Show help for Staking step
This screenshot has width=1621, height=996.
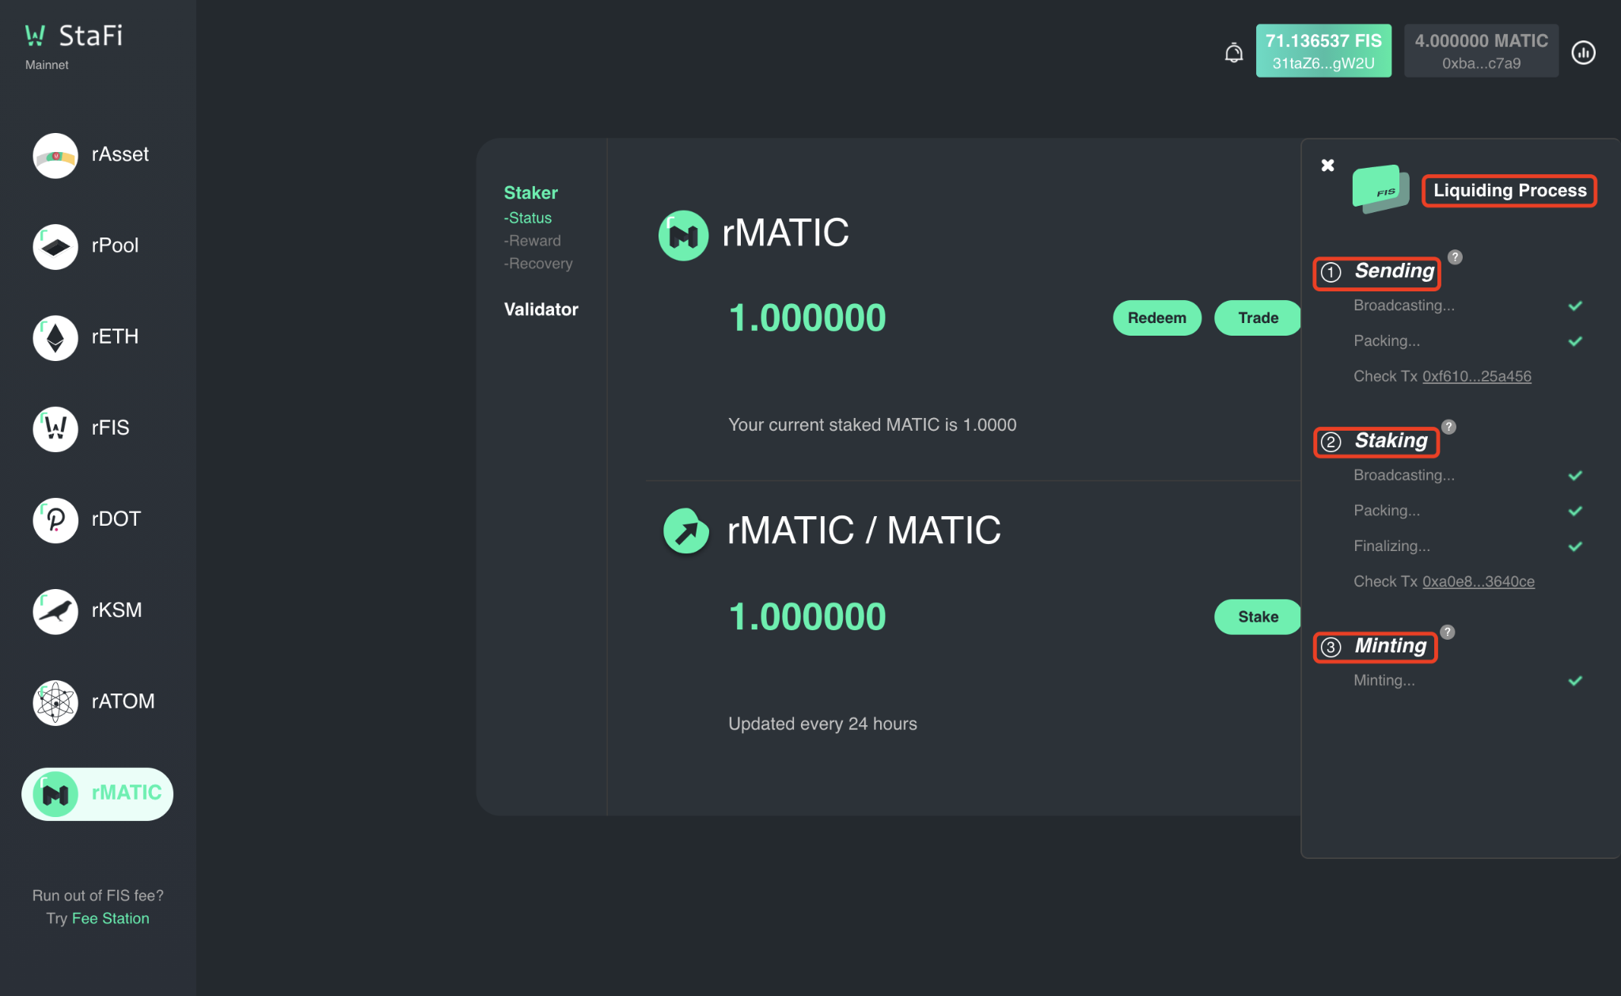pos(1448,427)
